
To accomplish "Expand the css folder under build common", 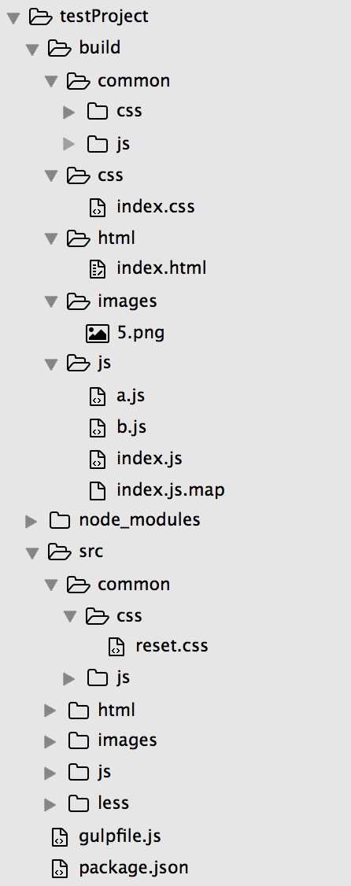I will (x=69, y=113).
